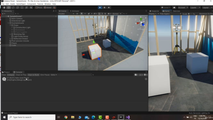The height and width of the screenshot is (120, 213).
Task: Toggle the Collapse console option
Action: [11, 75]
